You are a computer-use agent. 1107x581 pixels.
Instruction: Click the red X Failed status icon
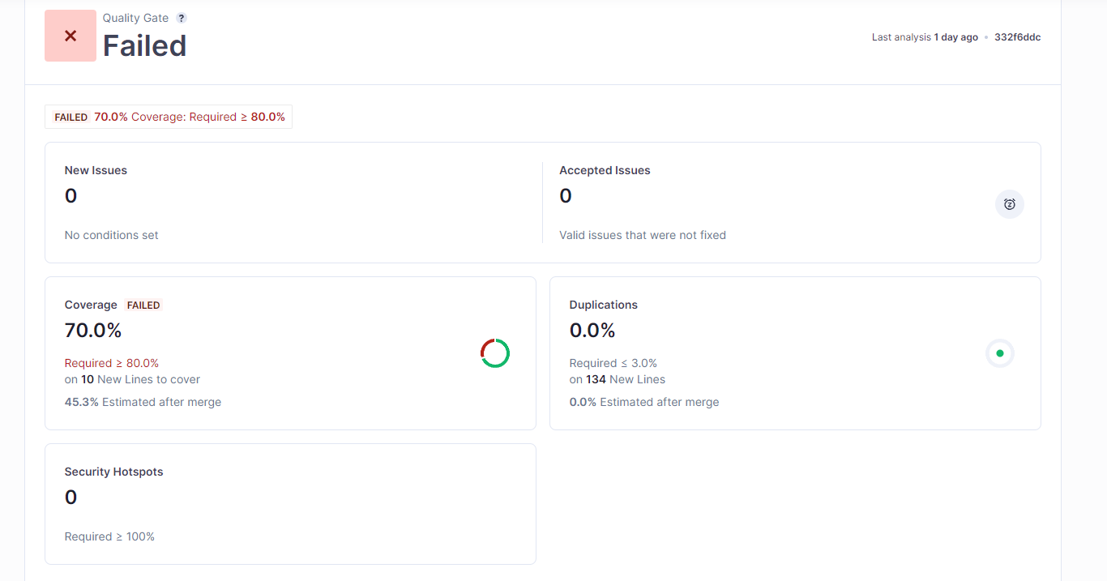[x=70, y=36]
